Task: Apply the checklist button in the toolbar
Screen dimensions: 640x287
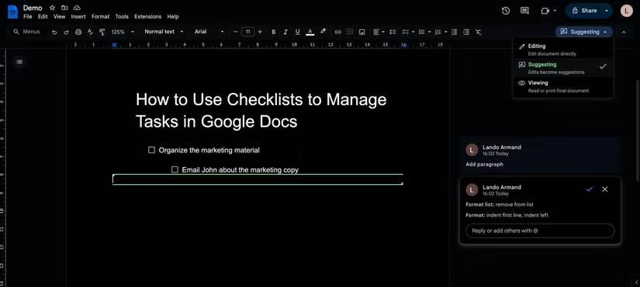Action: coord(405,32)
